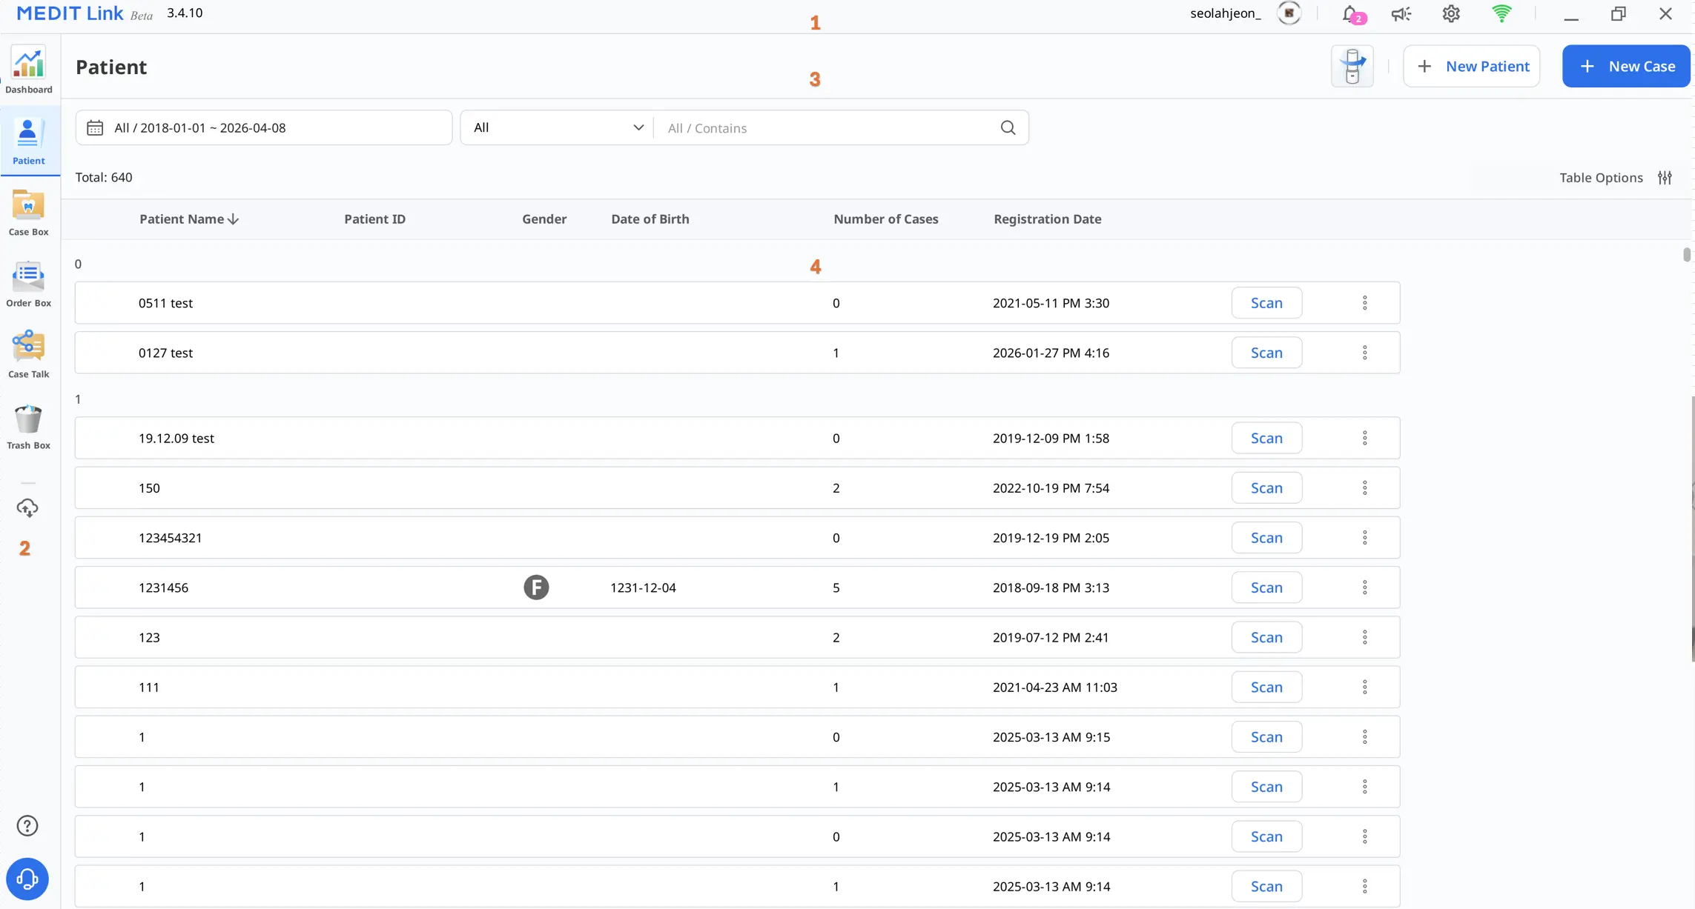The height and width of the screenshot is (909, 1695).
Task: Sort by Number of Cases column
Action: (886, 219)
